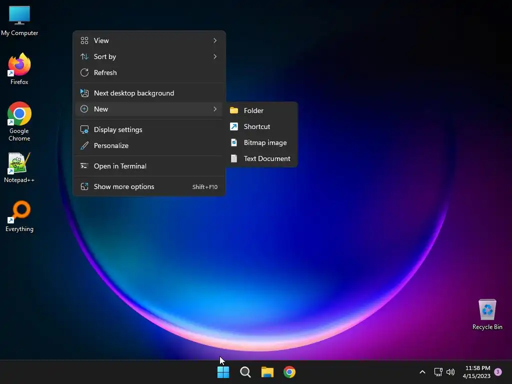Click the up-down arrows icon beside Sort by
This screenshot has width=512, height=384.
tap(84, 56)
